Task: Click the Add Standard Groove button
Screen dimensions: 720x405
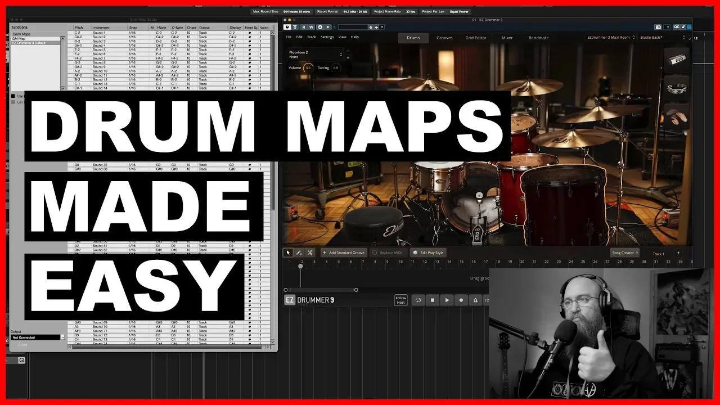Action: [344, 253]
